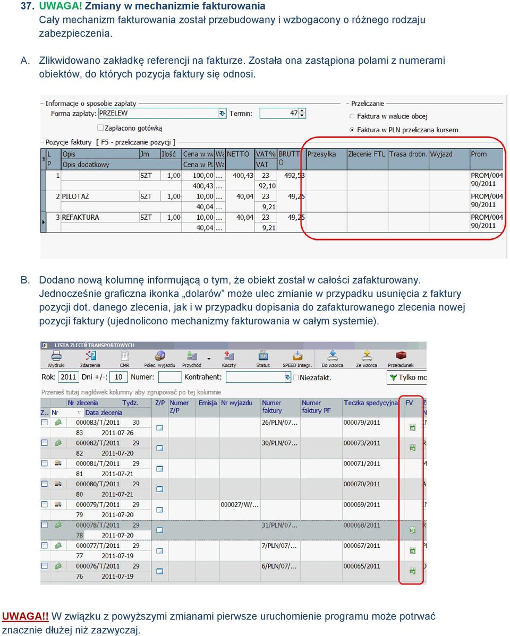Click the Tylko filter button
Screen dimensions: 510x636
pos(407,377)
